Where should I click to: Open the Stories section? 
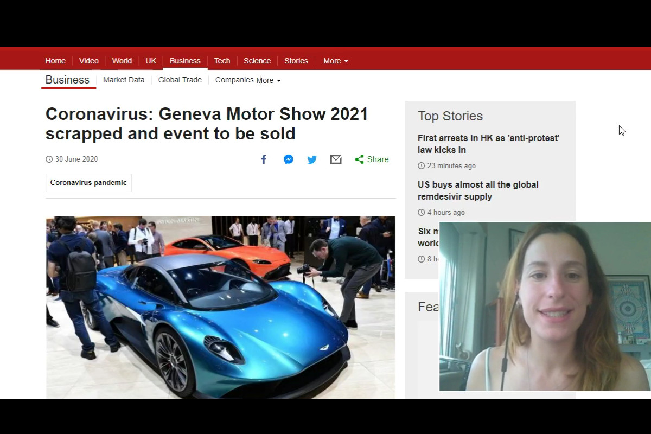click(296, 61)
